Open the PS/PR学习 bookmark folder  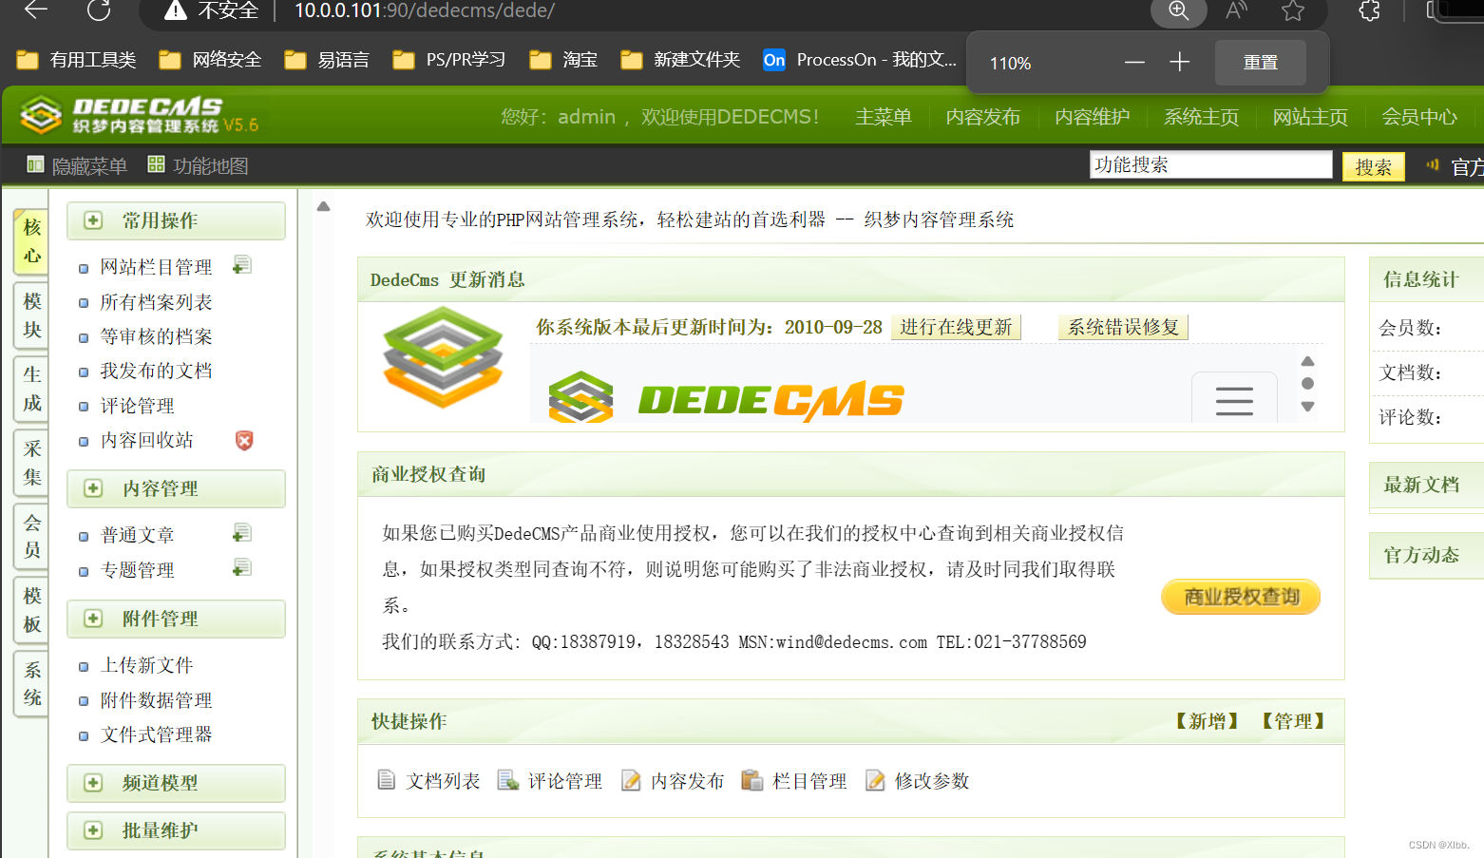pyautogui.click(x=448, y=60)
